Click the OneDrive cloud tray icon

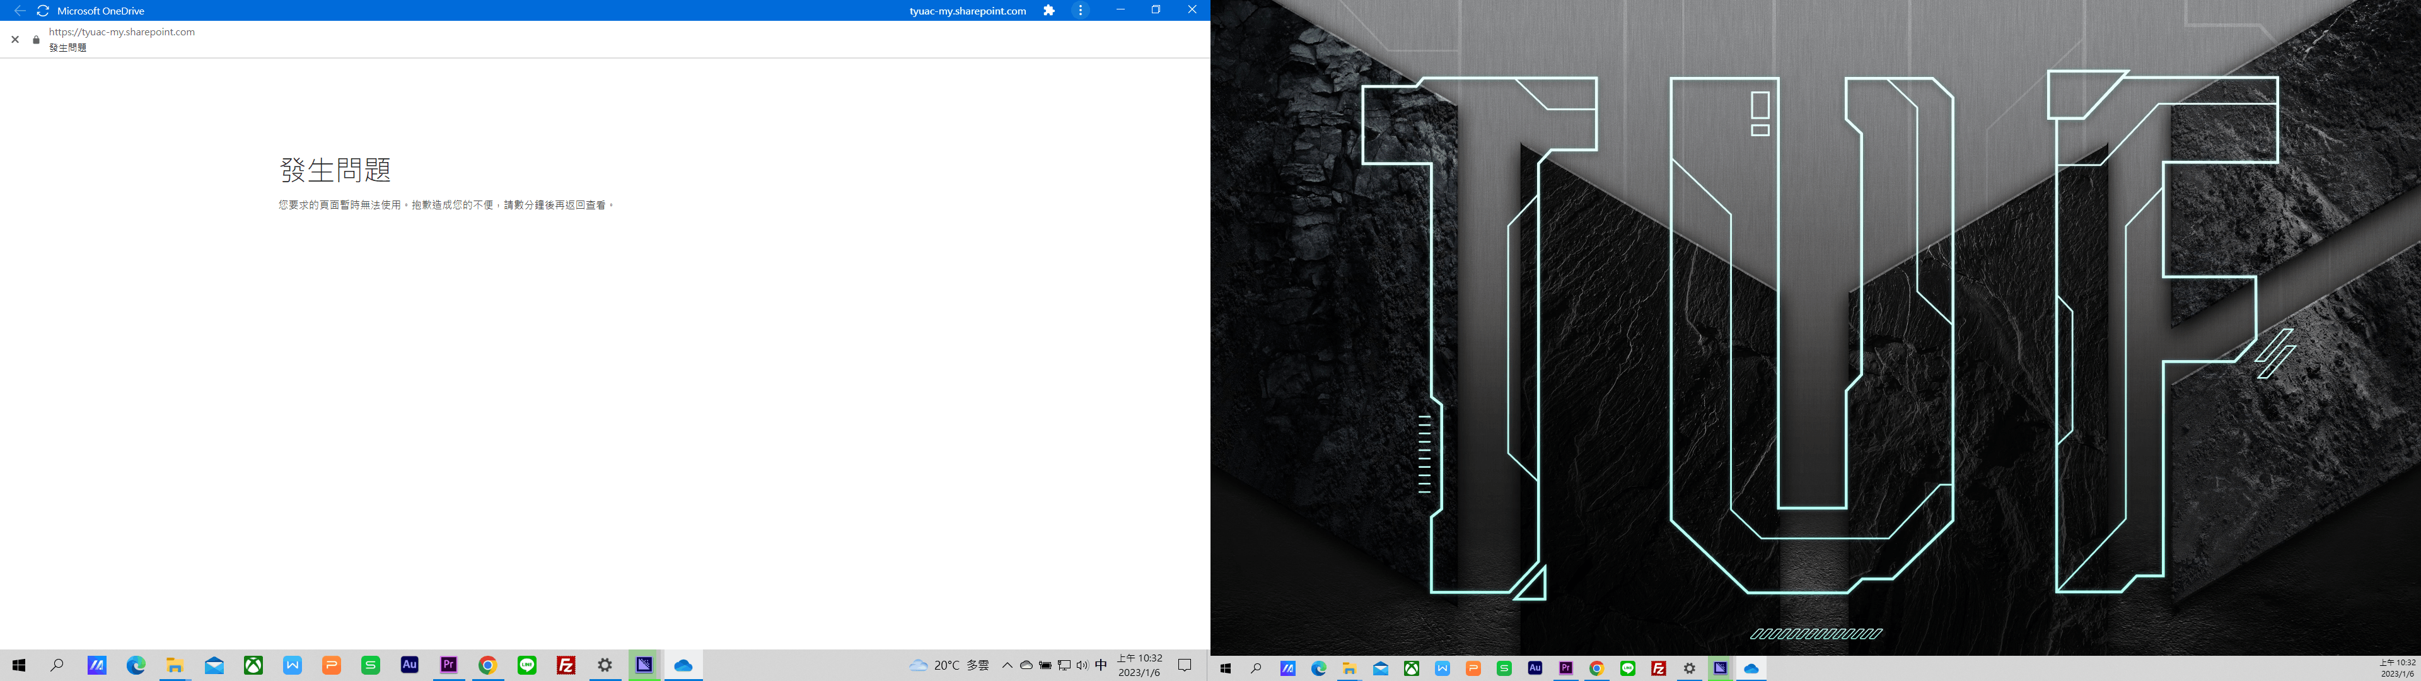pyautogui.click(x=1026, y=665)
